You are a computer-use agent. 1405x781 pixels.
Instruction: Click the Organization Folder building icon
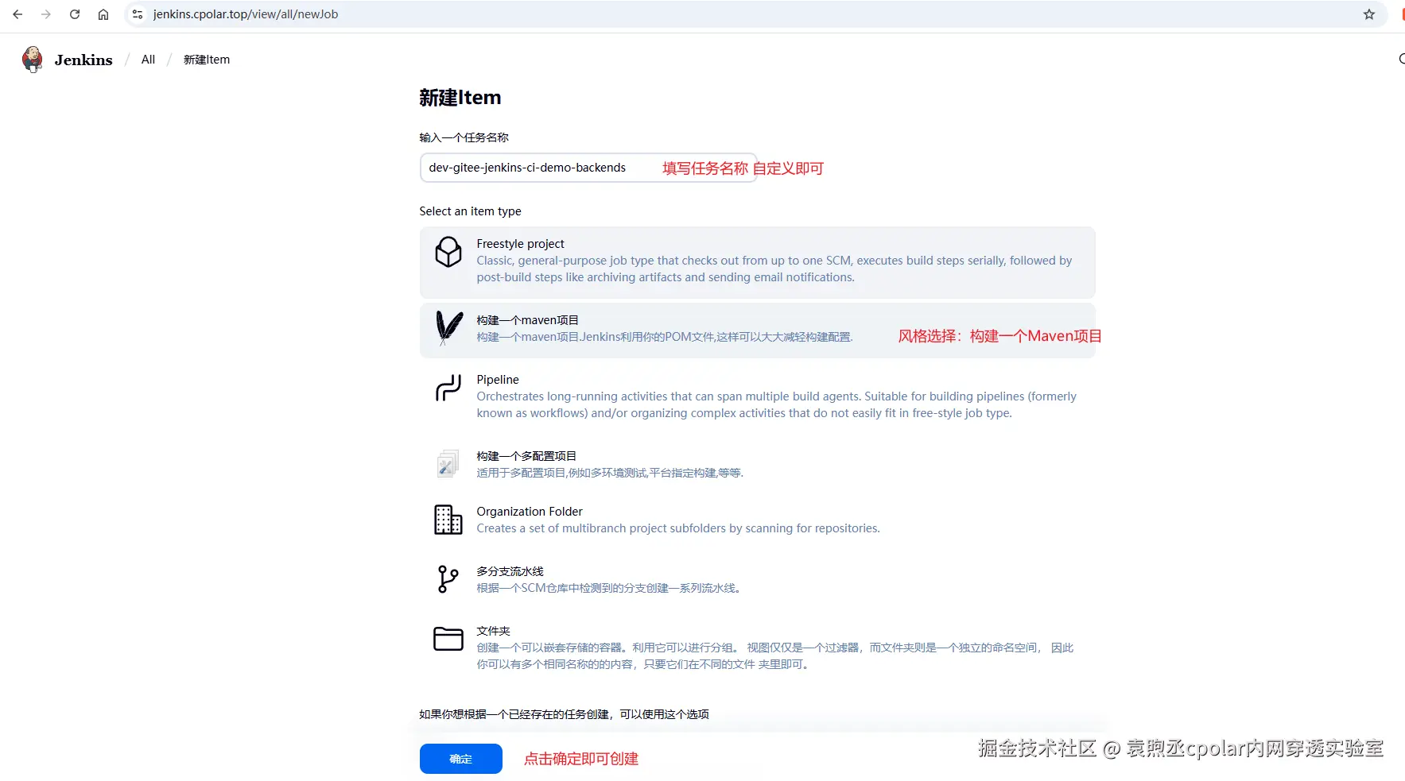pos(448,520)
